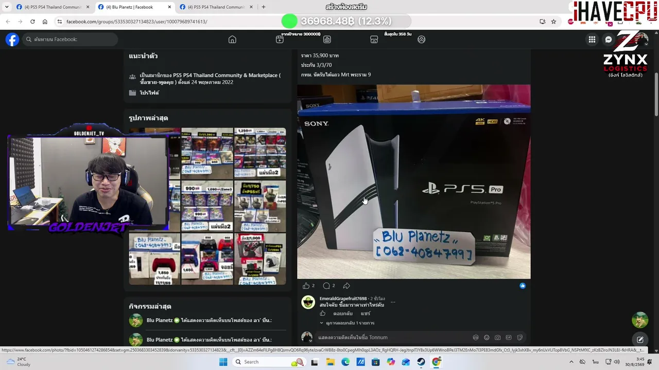
Task: Focus the Facebook search field
Action: pos(70,40)
